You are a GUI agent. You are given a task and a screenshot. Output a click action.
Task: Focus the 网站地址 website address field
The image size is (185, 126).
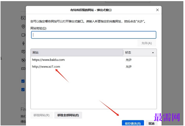(94, 35)
